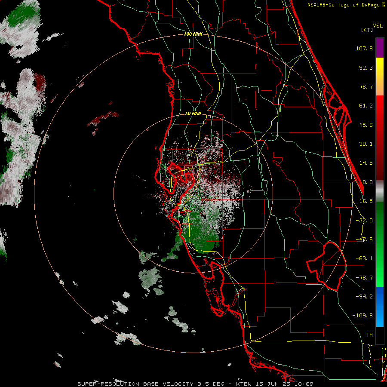
Task: Click the 45.6 scale label
Action: pos(366,125)
